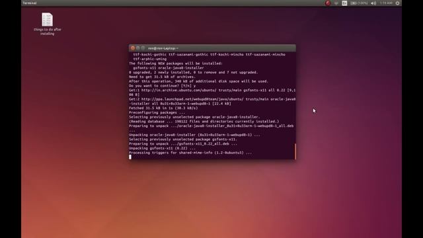Click 'Preparing to unpack .../gsfonts-x11_0.22_all.deb' line
Screen dimensions: 423x238
pyautogui.click(x=183, y=144)
